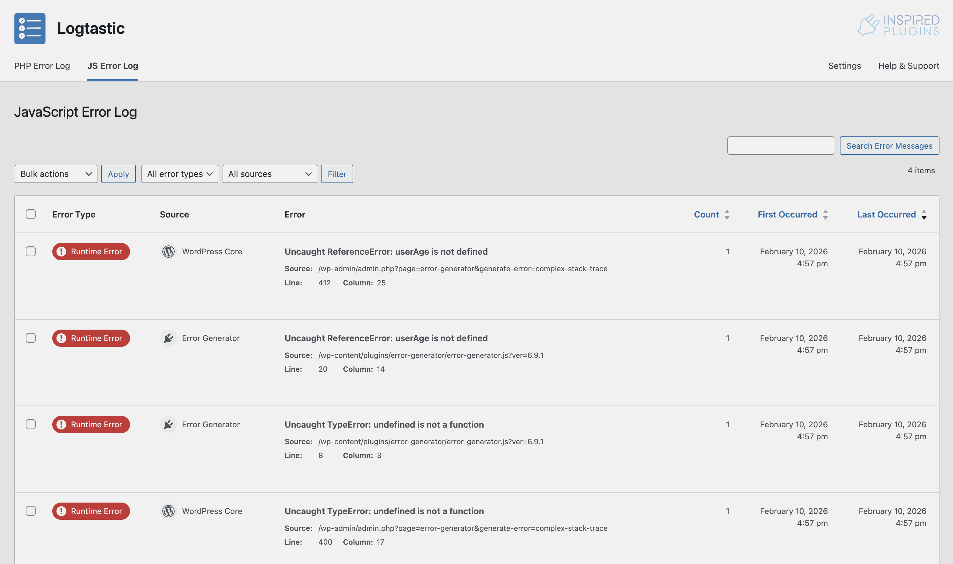Click the plug icon in third row
This screenshot has width=953, height=564.
(x=168, y=425)
